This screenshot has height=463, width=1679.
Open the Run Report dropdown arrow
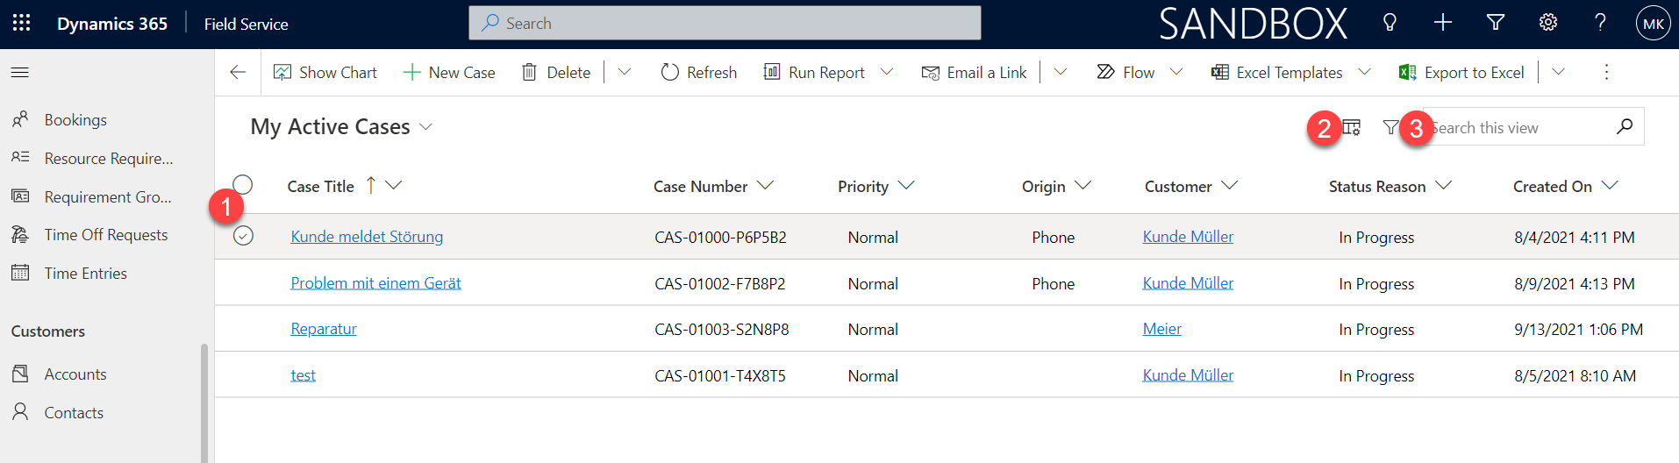tap(887, 73)
